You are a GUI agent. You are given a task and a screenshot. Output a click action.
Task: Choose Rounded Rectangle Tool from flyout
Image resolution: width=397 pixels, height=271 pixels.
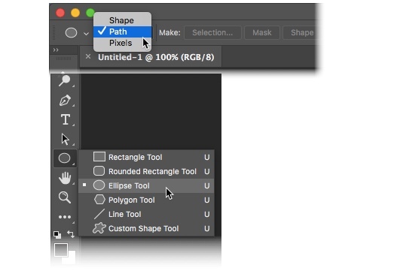[146, 171]
